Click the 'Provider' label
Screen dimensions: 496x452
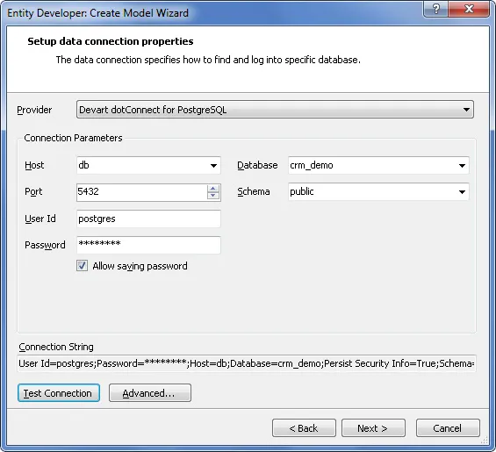point(34,110)
